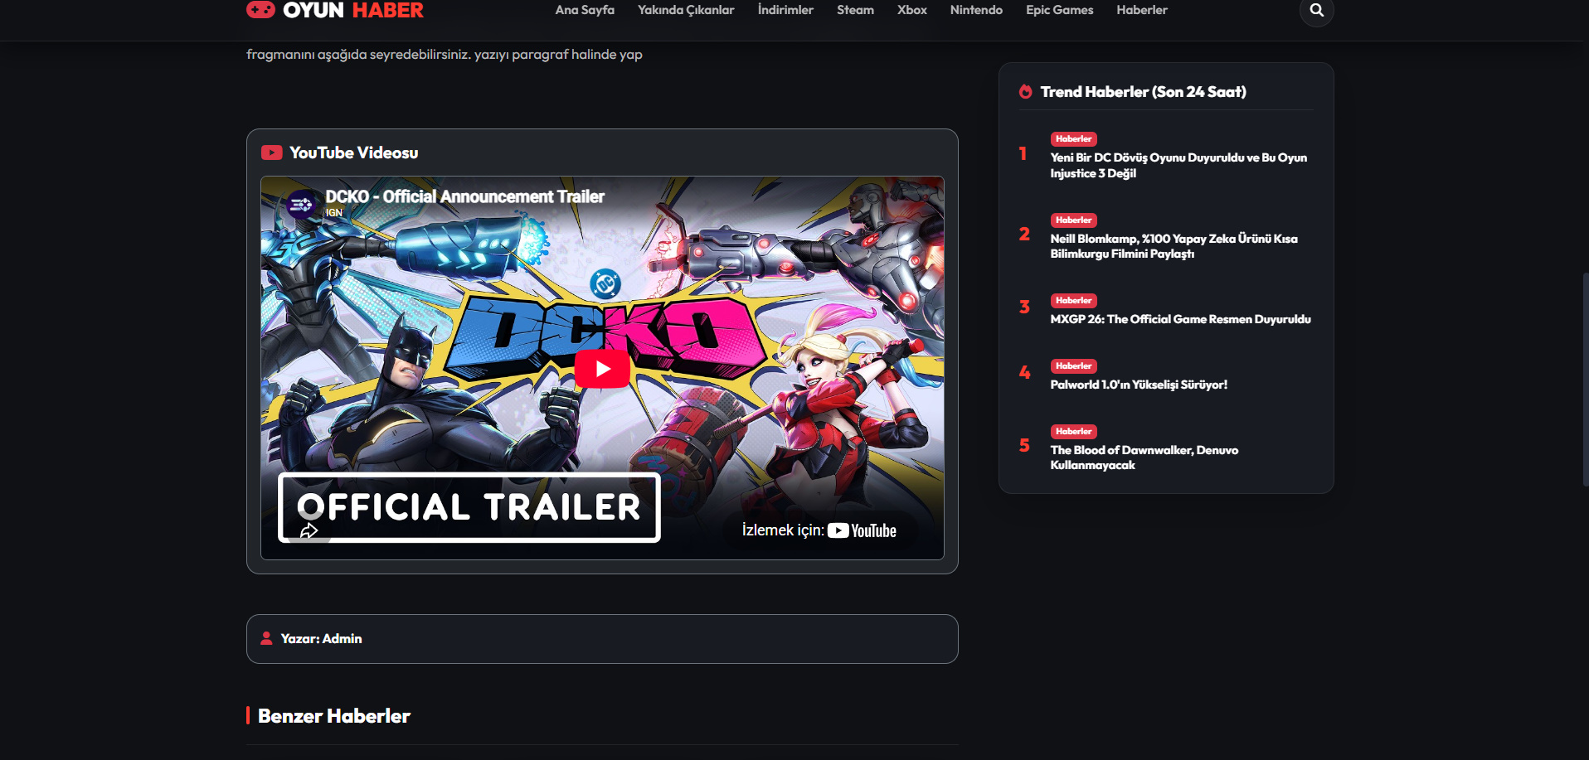The height and width of the screenshot is (760, 1589).
Task: Select the Xbox menu item
Action: pyautogui.click(x=912, y=10)
